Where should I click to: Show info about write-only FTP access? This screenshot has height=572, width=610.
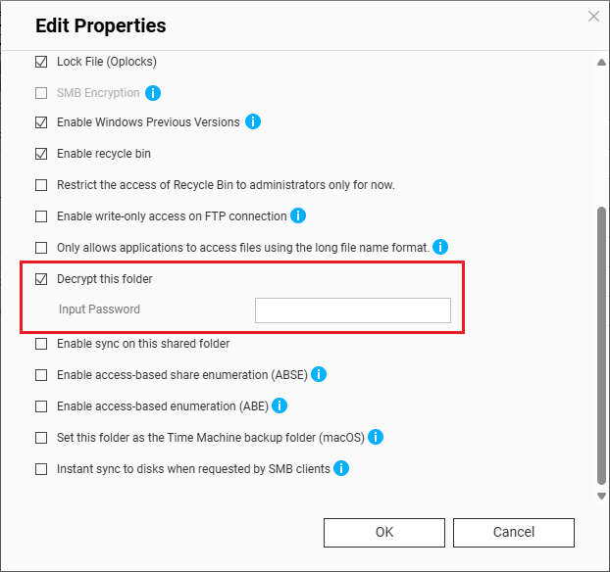point(299,215)
